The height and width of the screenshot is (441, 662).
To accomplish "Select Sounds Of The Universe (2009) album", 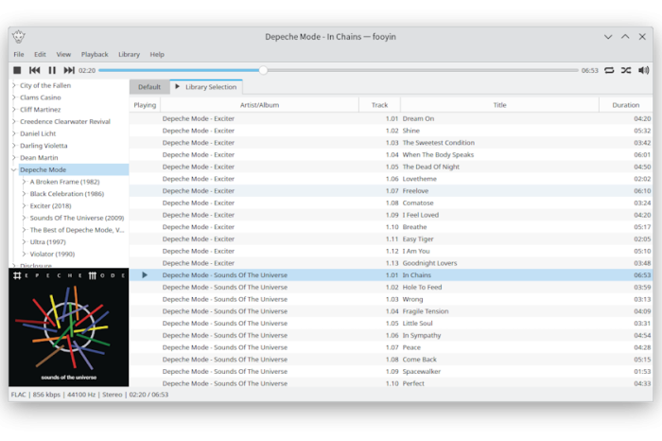I will 77,218.
